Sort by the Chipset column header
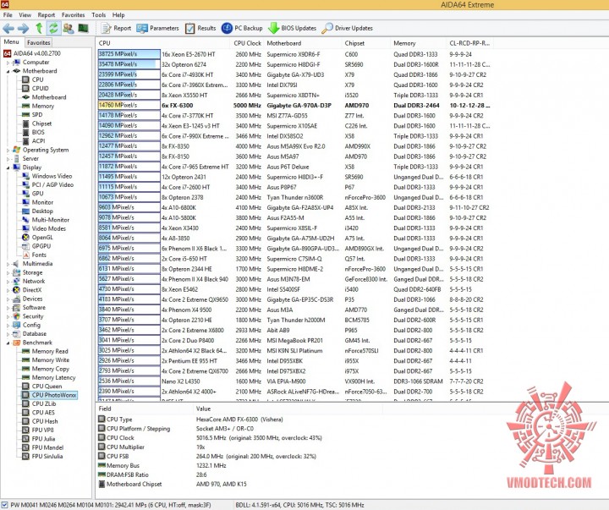Viewport: 609px width, 510px height. 366,43
